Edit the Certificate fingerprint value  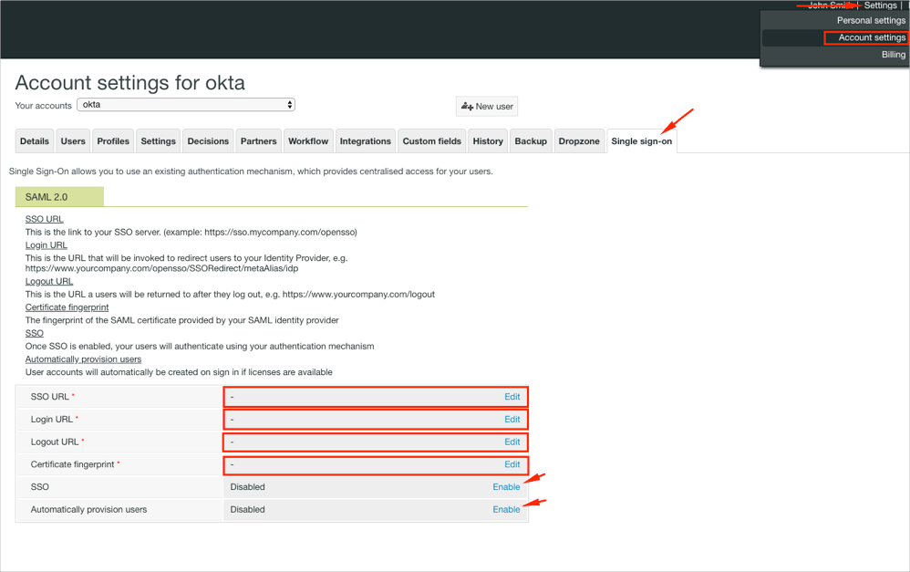click(x=512, y=464)
